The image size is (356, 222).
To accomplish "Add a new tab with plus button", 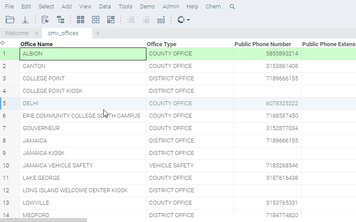I will (97, 33).
